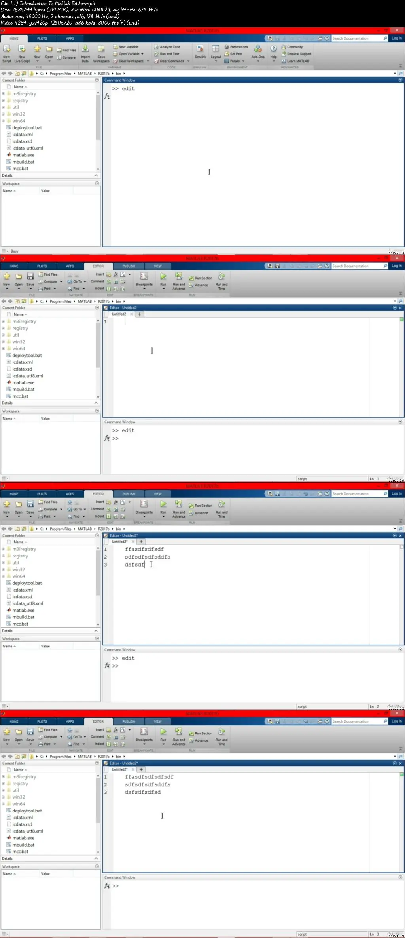Click Find Files in the HOME toolstrip
The width and height of the screenshot is (405, 938).
click(x=66, y=50)
